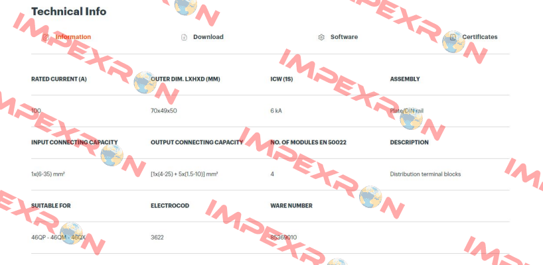The image size is (543, 265).
Task: Click the Download tab file icon
Action: pyautogui.click(x=185, y=37)
